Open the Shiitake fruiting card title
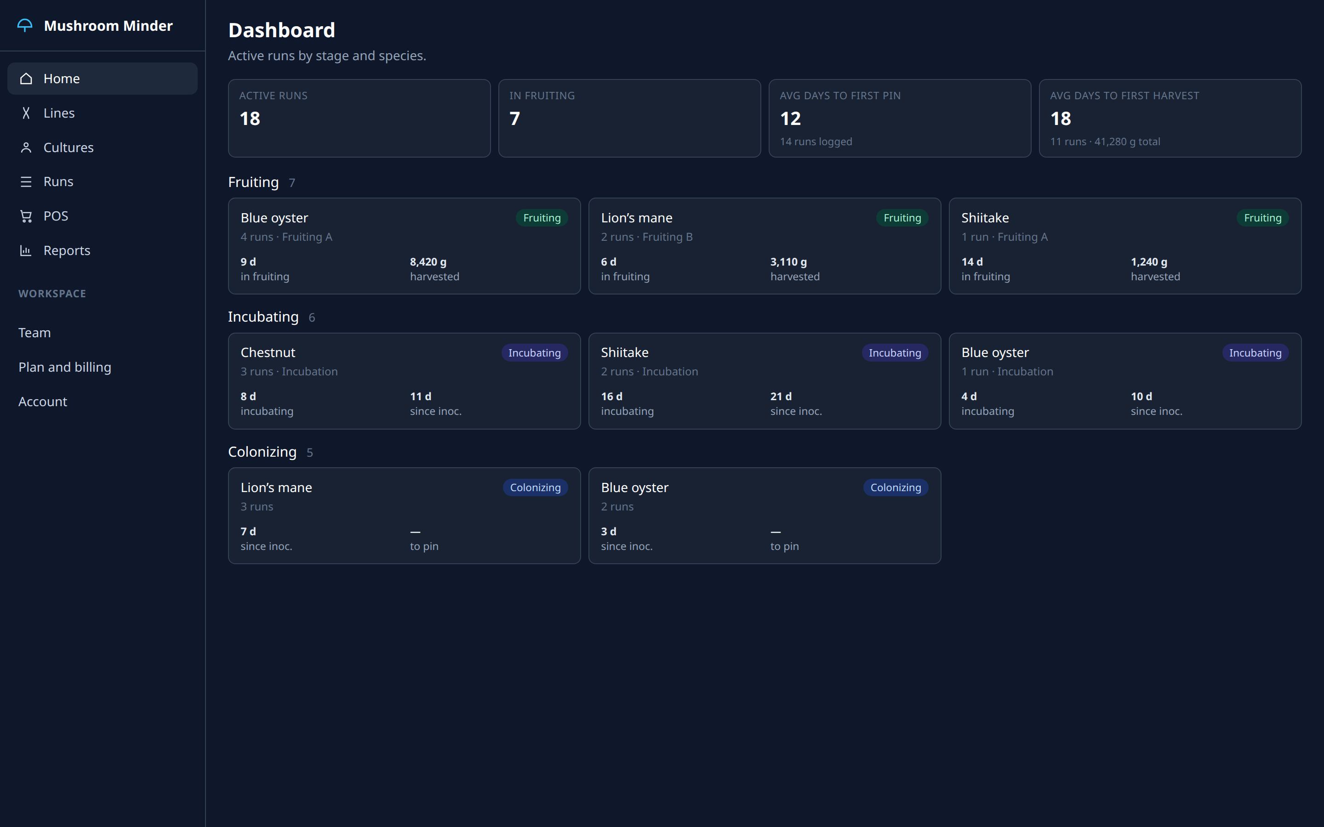This screenshot has width=1324, height=827. pyautogui.click(x=985, y=218)
